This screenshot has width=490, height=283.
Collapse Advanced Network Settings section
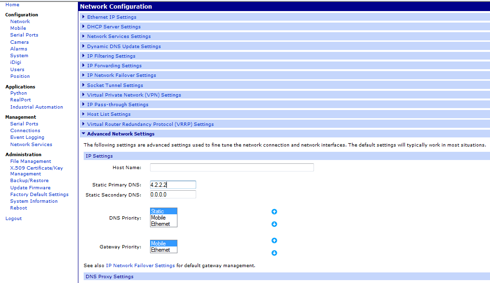(x=120, y=134)
